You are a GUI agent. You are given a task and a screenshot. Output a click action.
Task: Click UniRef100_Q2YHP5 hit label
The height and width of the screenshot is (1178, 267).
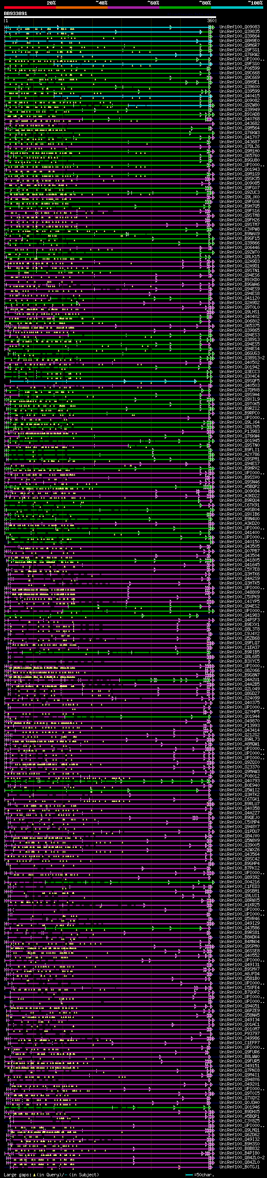pyautogui.click(x=239, y=712)
